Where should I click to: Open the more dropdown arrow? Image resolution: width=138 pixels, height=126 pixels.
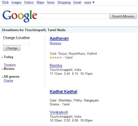click(93, 2)
